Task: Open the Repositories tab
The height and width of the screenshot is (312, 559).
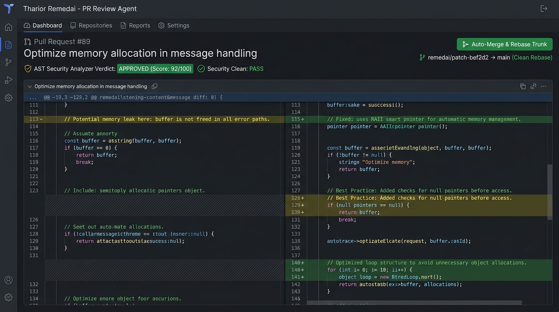Action: [x=91, y=25]
